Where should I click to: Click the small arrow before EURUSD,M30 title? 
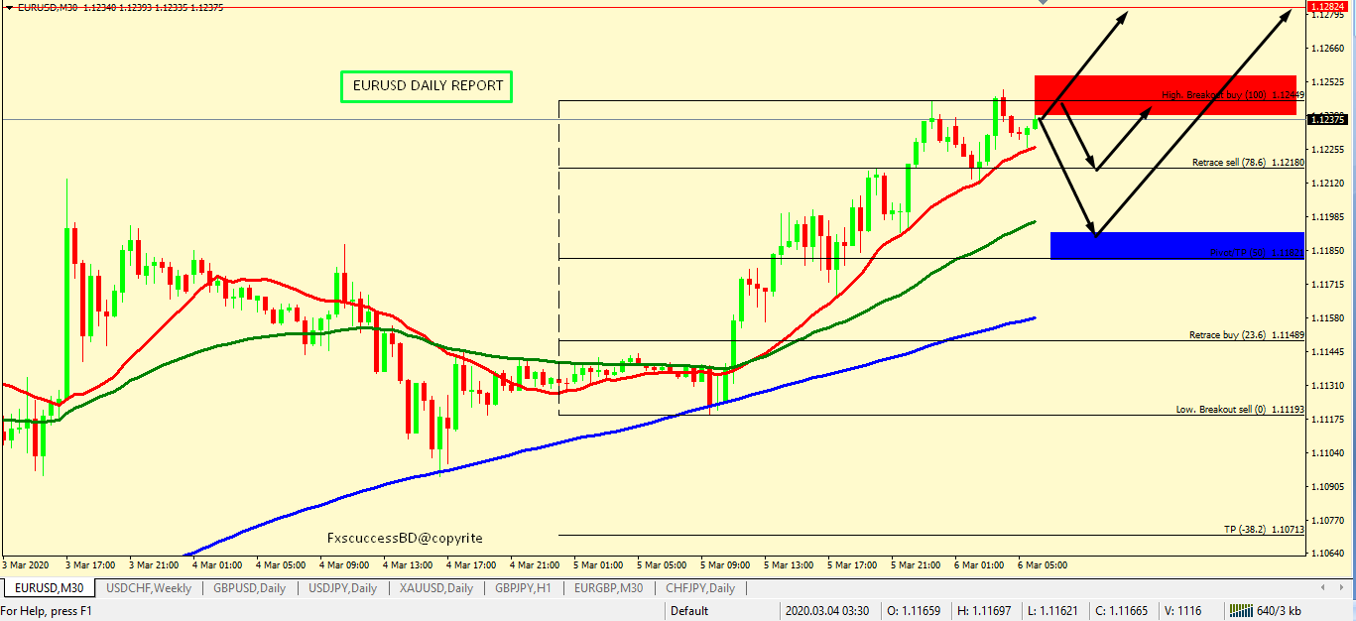coord(10,7)
